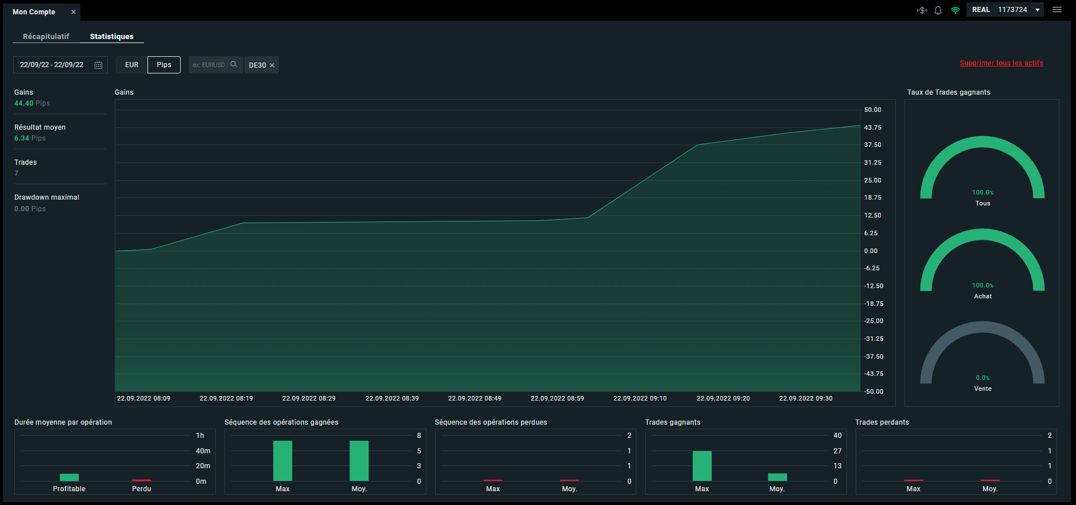The width and height of the screenshot is (1076, 505).
Task: Click the Max winning trades bar
Action: point(702,465)
